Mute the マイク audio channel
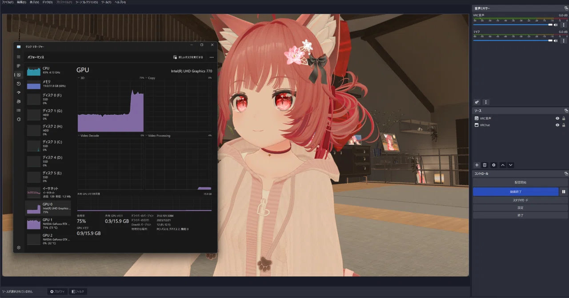The image size is (569, 298). pos(556,40)
